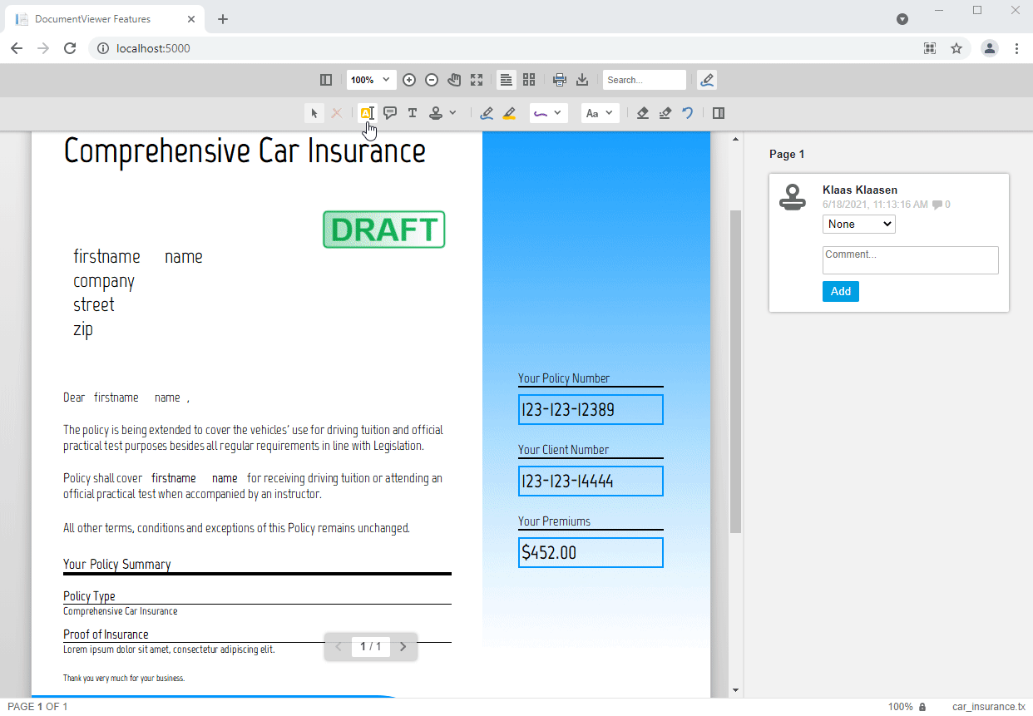Select the text highlight tool
This screenshot has height=716, width=1033.
point(367,113)
